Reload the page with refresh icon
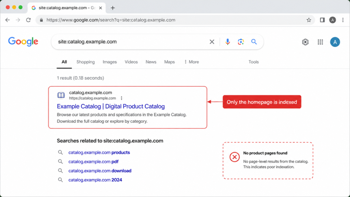This screenshot has height=197, width=350. click(28, 20)
